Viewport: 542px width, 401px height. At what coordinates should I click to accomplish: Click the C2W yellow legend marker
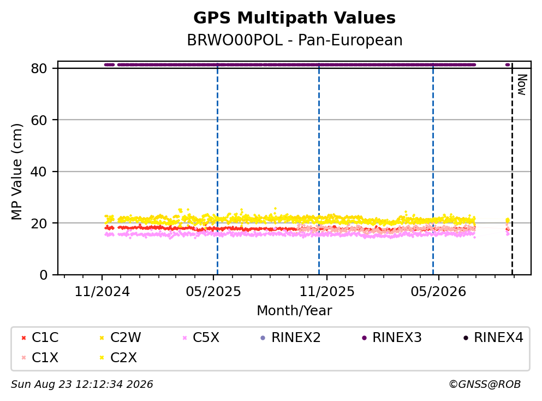[x=102, y=338]
